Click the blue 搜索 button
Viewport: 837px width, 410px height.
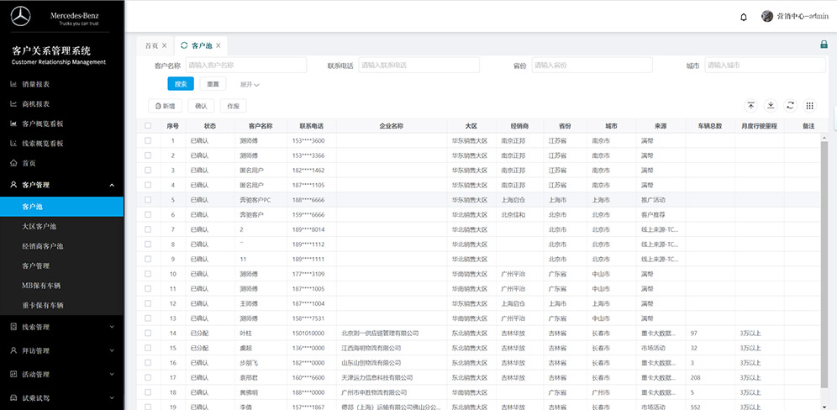pyautogui.click(x=180, y=84)
